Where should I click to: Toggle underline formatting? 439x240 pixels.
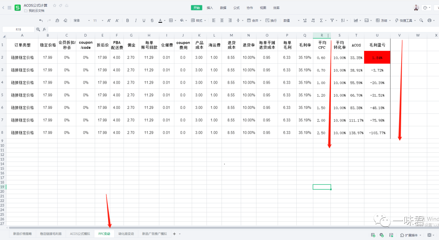point(144,20)
